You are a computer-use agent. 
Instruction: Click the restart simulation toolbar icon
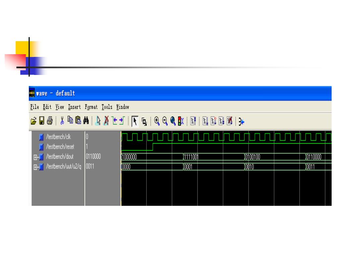coord(193,121)
